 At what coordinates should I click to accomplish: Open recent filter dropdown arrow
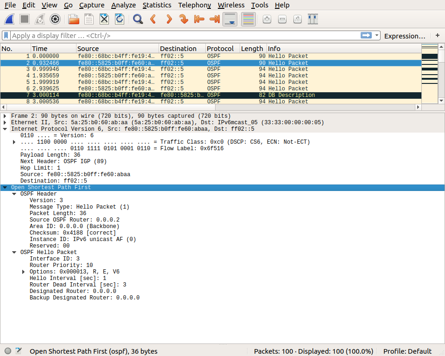pos(376,35)
